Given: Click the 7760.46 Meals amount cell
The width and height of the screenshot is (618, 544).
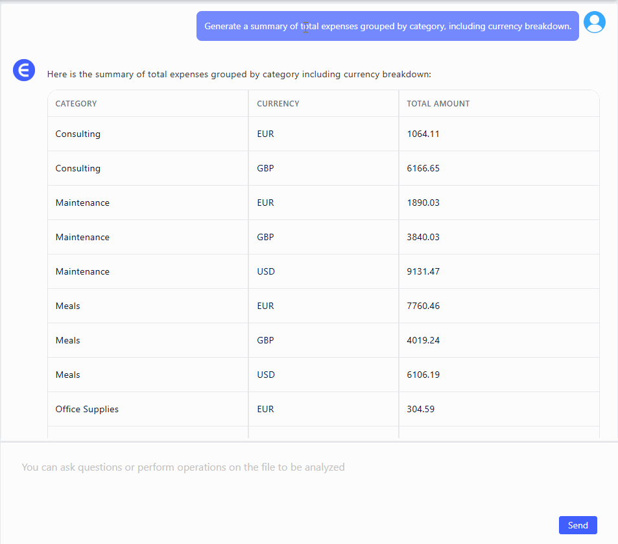Looking at the screenshot, I should (423, 306).
